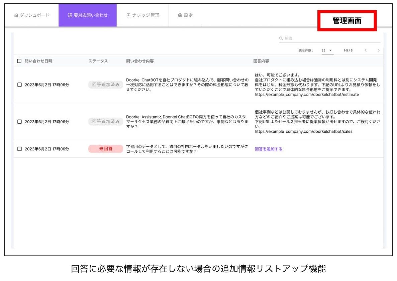This screenshot has width=397, height=281.
Task: Open the ダッシュボード tab
Action: point(32,15)
